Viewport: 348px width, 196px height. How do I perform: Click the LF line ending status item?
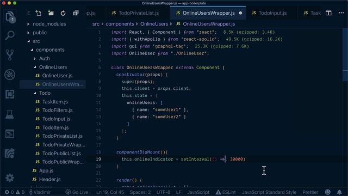pos(179,192)
